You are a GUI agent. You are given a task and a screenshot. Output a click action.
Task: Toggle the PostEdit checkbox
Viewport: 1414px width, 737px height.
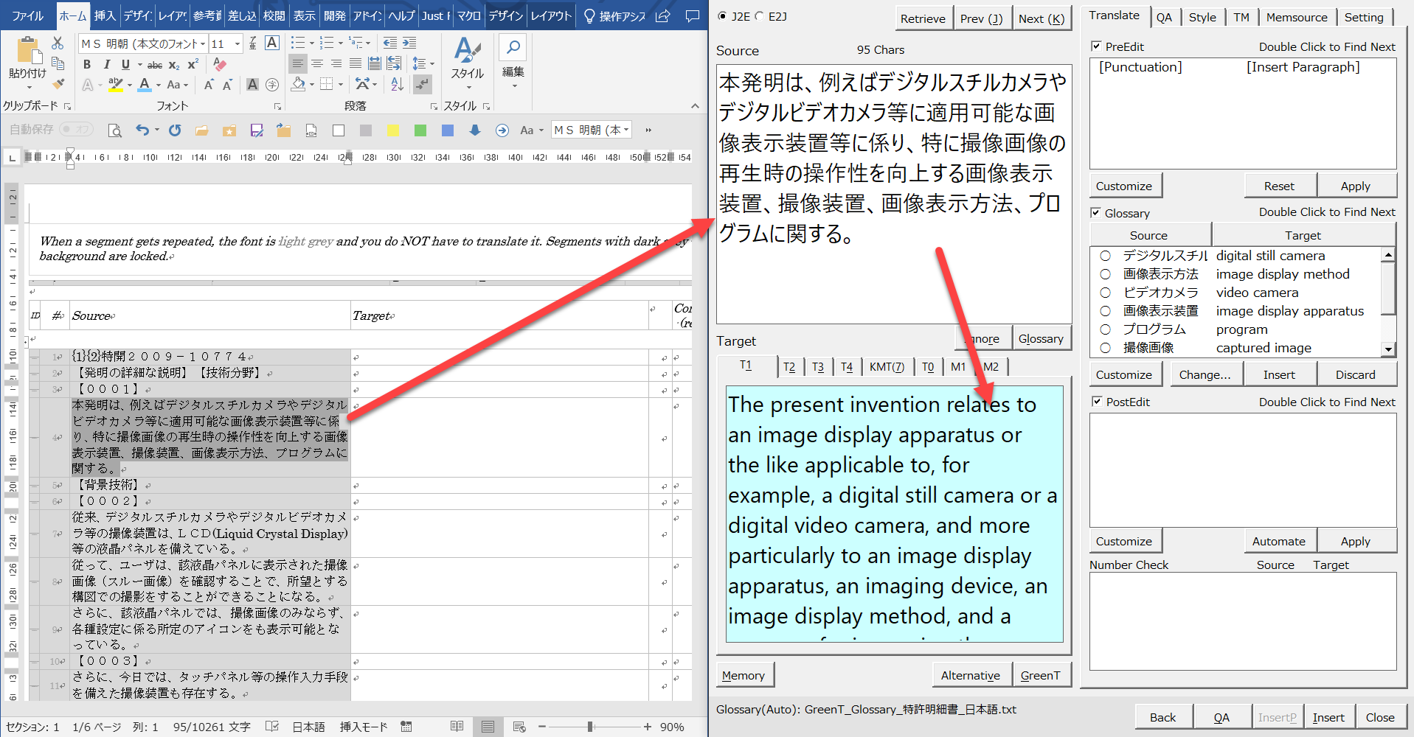(x=1096, y=402)
